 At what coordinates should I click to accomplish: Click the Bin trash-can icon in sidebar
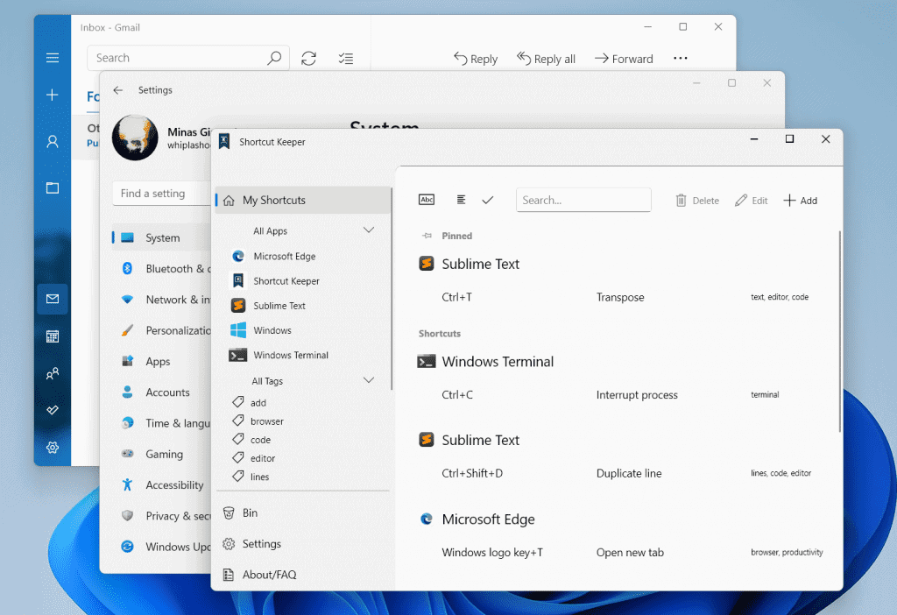(229, 513)
